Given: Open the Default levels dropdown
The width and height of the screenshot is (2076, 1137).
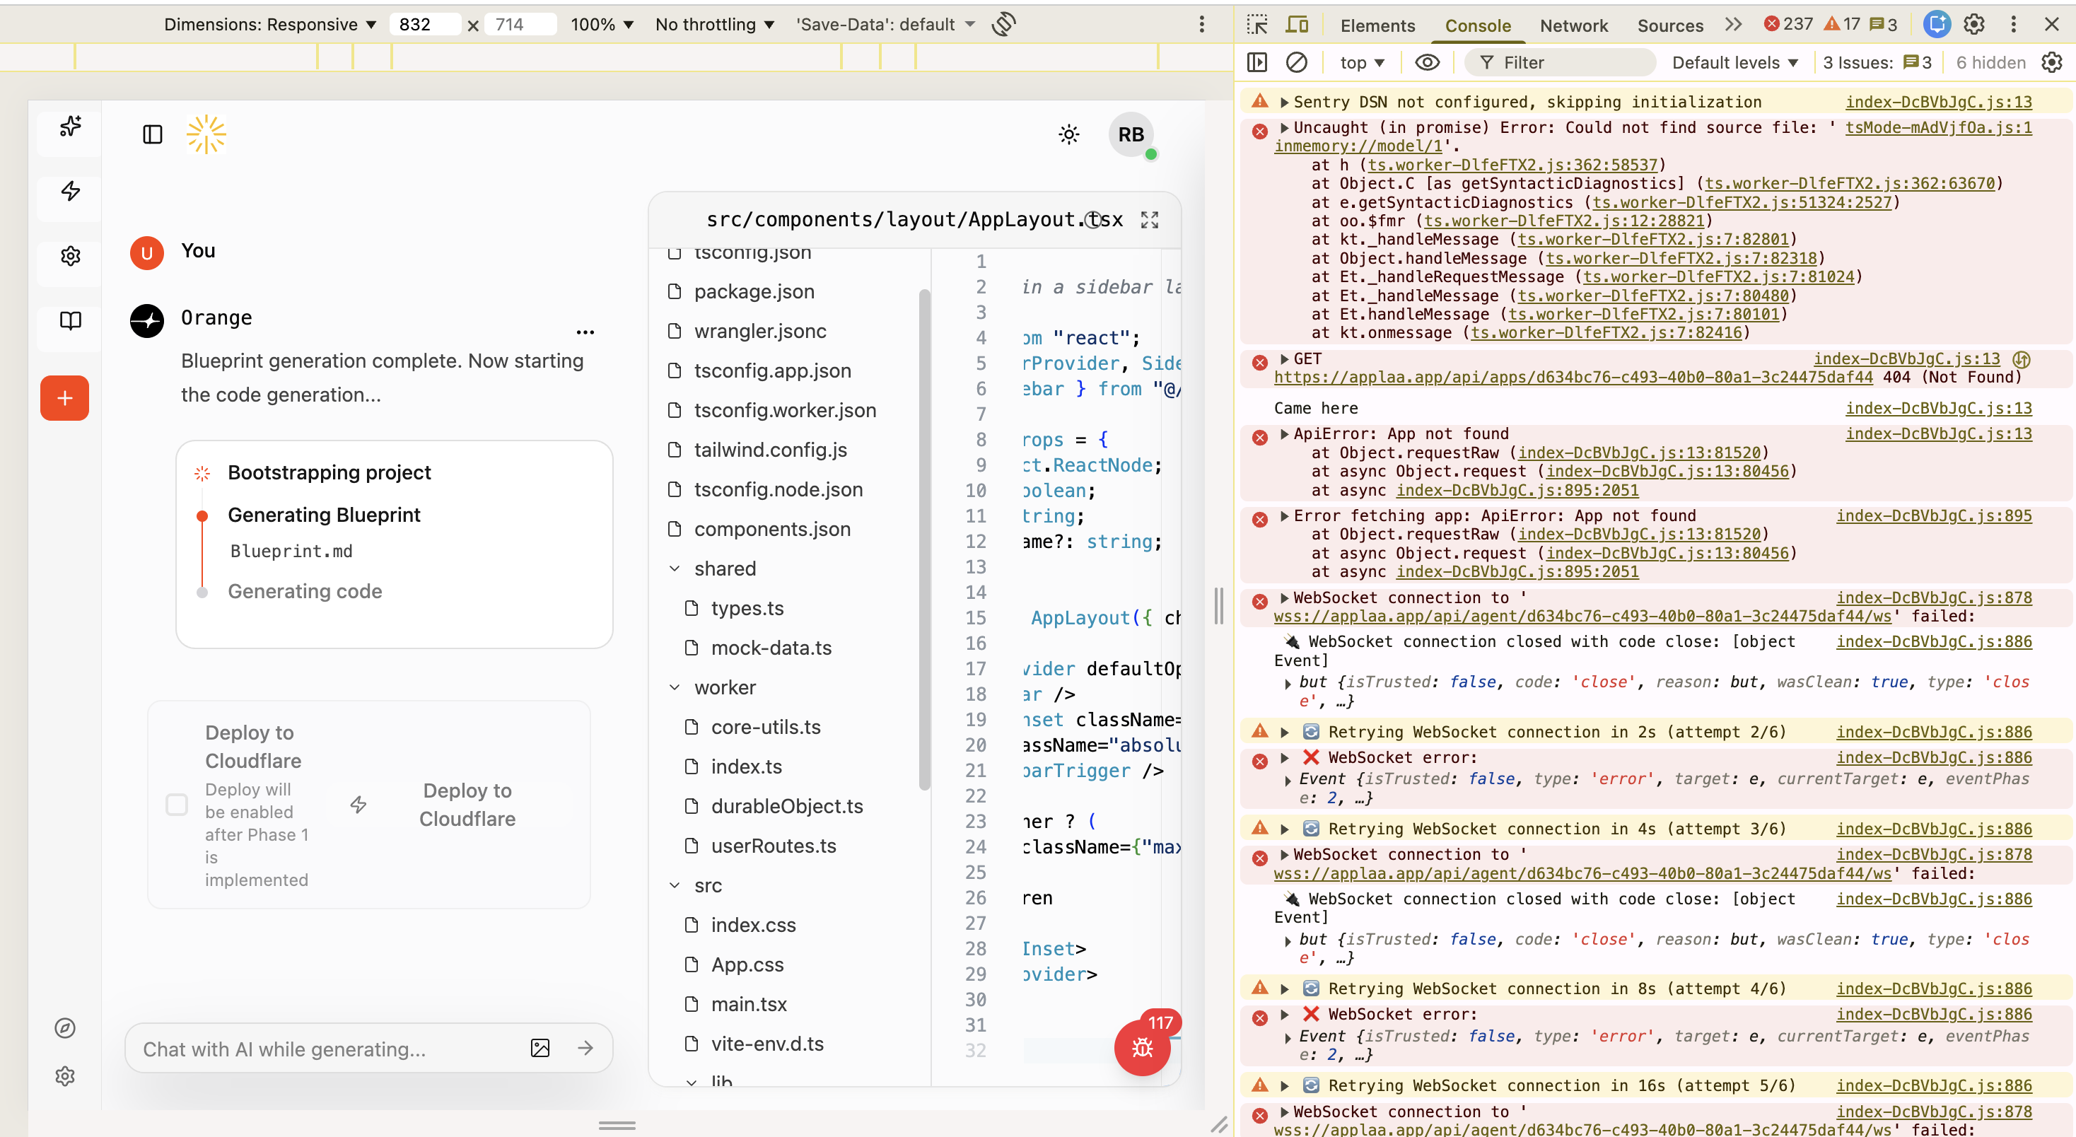Looking at the screenshot, I should click(x=1734, y=62).
